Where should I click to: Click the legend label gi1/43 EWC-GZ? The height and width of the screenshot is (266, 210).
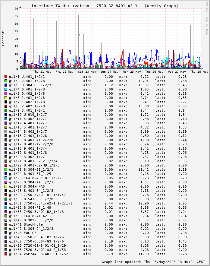point(23,233)
